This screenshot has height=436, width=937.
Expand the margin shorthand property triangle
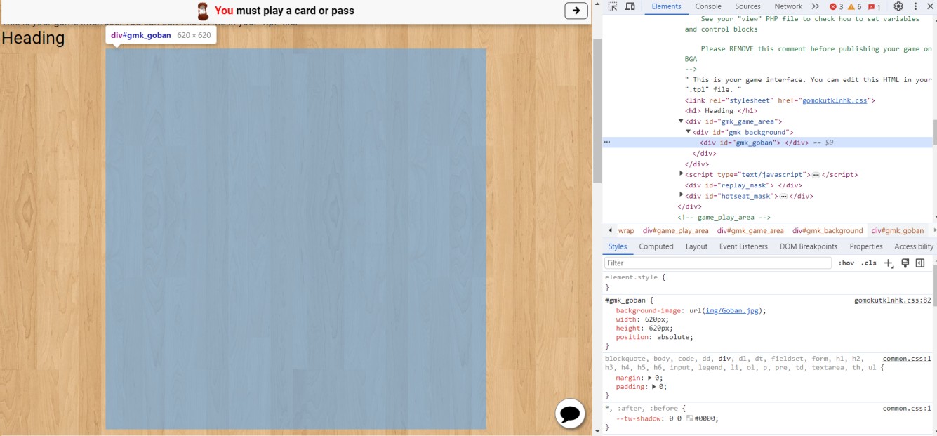649,378
